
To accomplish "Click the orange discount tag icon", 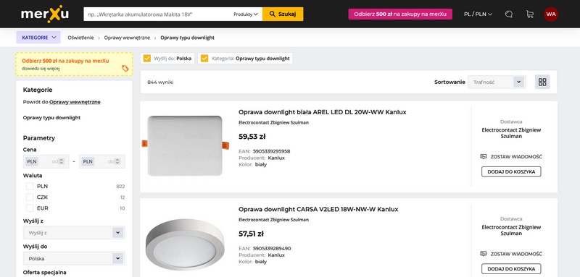I will pyautogui.click(x=125, y=68).
